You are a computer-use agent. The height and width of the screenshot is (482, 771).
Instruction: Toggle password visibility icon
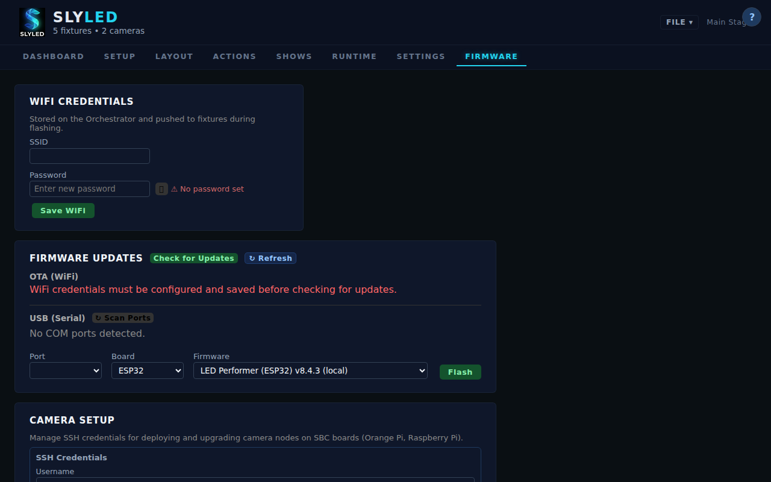pos(161,189)
